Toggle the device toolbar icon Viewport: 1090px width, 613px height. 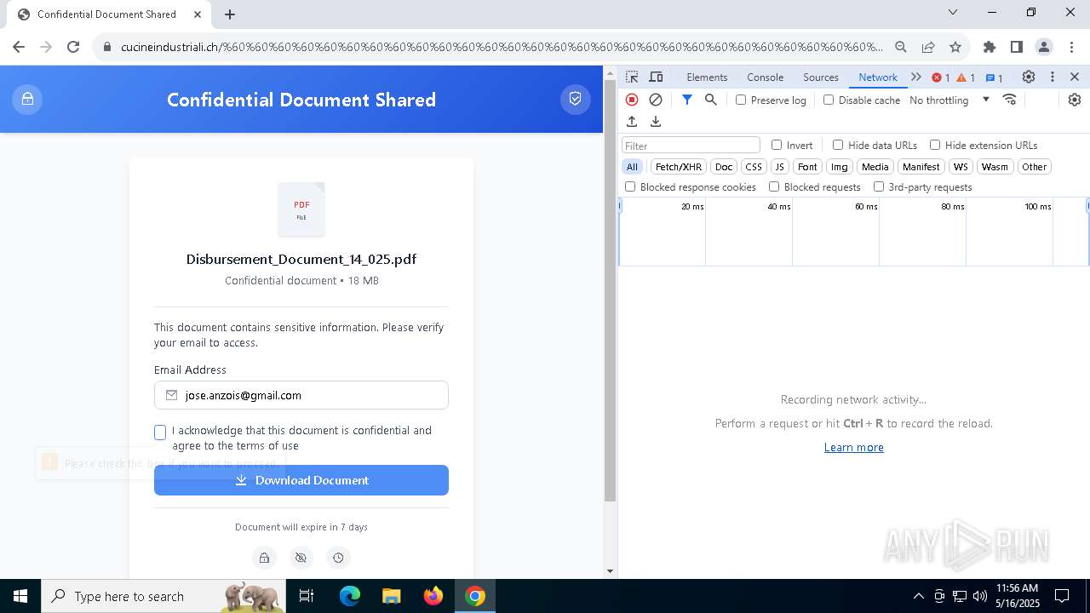(x=656, y=77)
